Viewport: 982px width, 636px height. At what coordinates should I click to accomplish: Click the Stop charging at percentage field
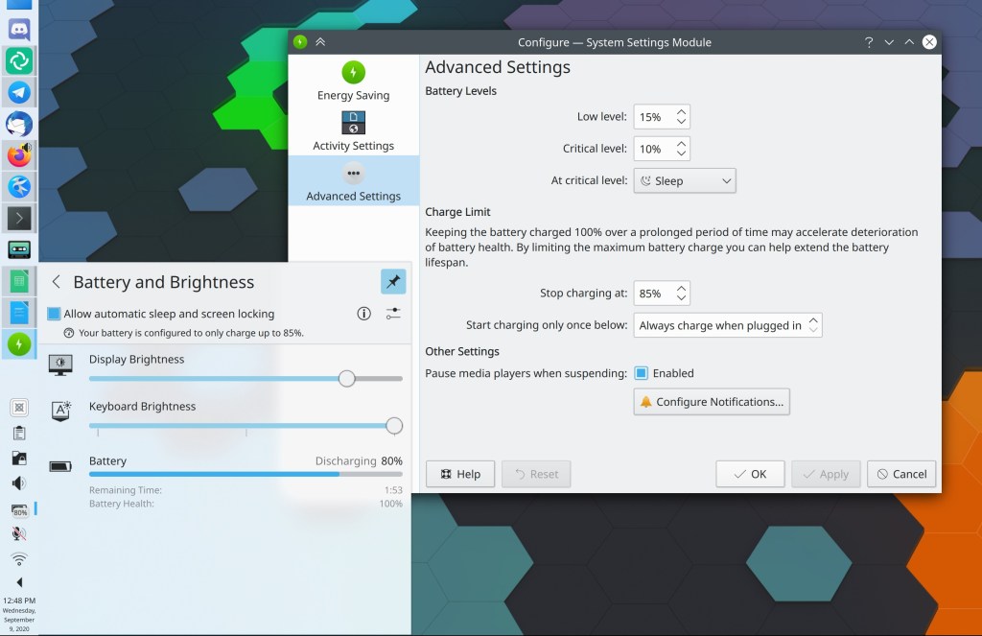[653, 294]
